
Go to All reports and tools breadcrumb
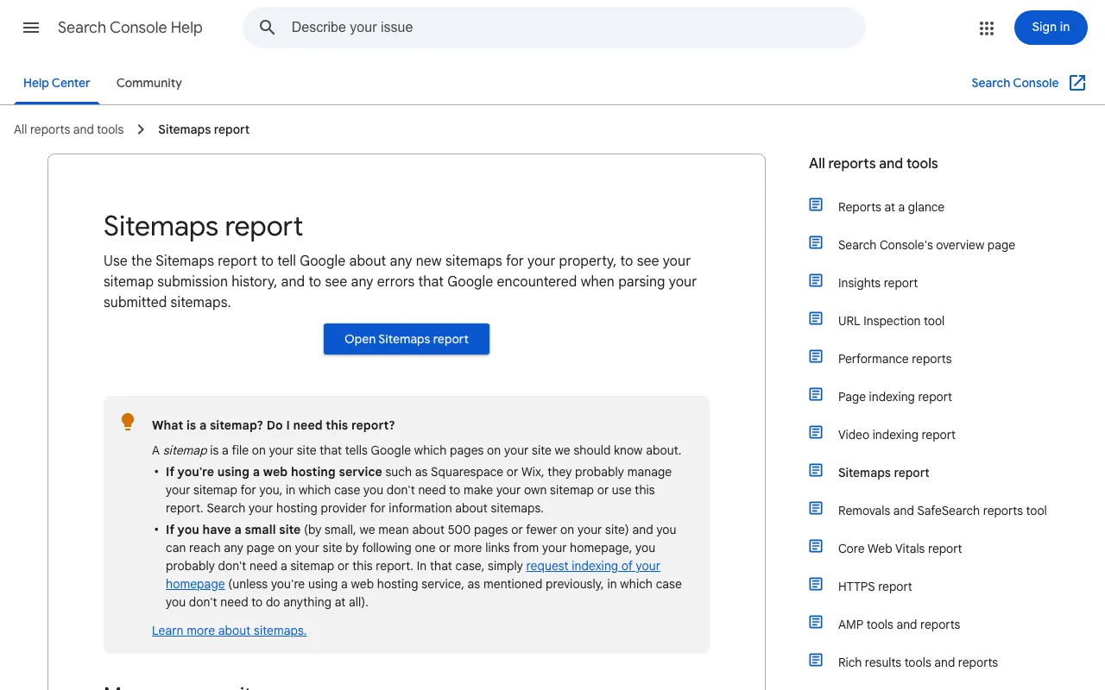tap(69, 129)
